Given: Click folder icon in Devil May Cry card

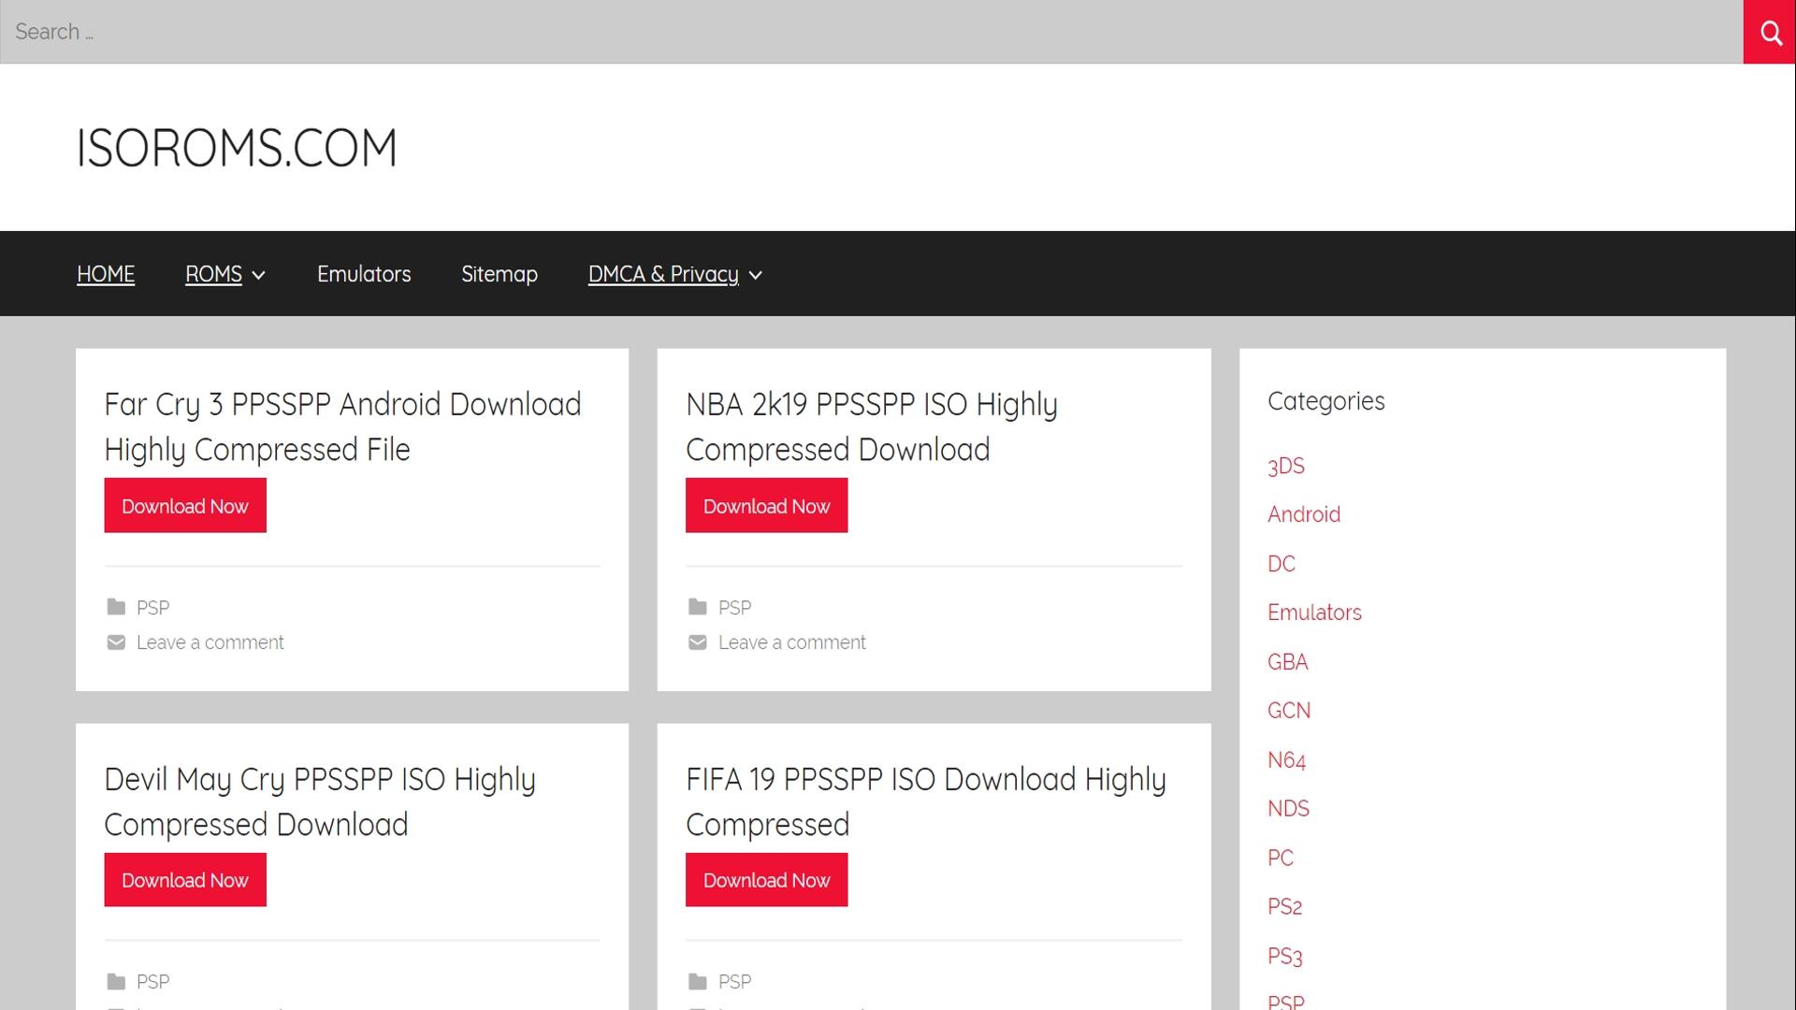Looking at the screenshot, I should 116,981.
